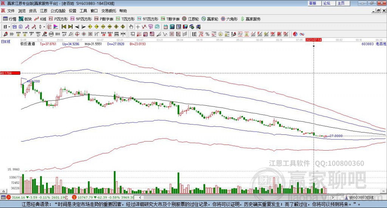
Task: Switch to K线 candlestick chart
Action: (40, 19)
